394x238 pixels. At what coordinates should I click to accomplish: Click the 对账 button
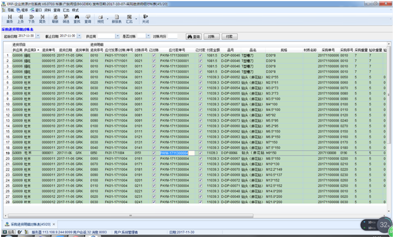click(x=212, y=36)
